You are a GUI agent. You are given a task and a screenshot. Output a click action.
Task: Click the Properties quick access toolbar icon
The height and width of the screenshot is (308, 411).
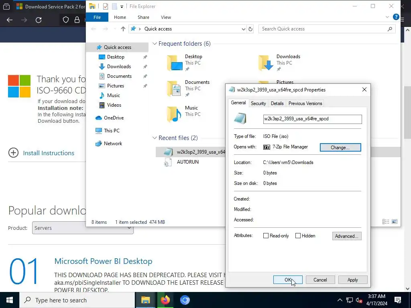(x=106, y=6)
